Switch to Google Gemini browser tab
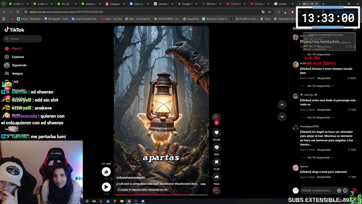This screenshot has width=362, height=204. coord(188,4)
